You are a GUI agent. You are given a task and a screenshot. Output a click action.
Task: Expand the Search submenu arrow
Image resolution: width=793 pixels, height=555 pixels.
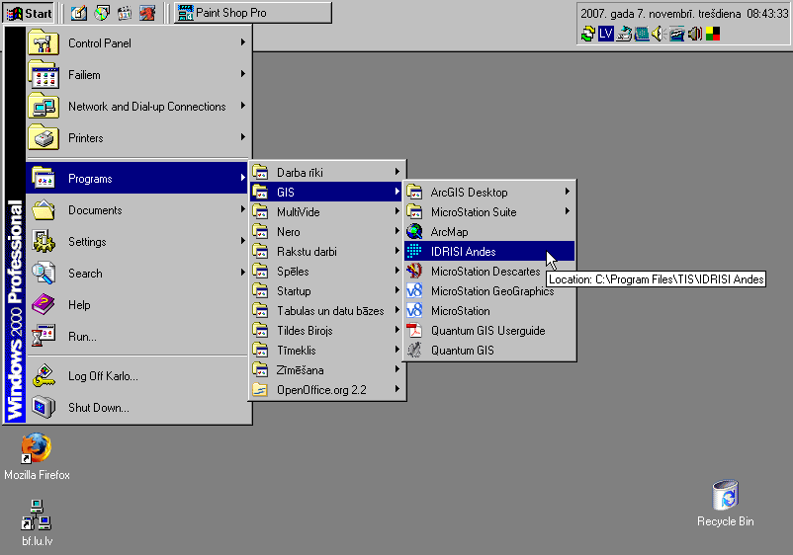[243, 273]
